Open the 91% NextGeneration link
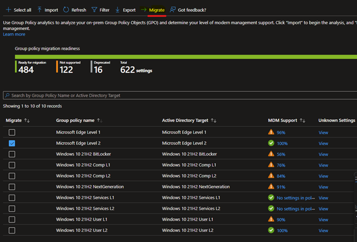 [281, 187]
